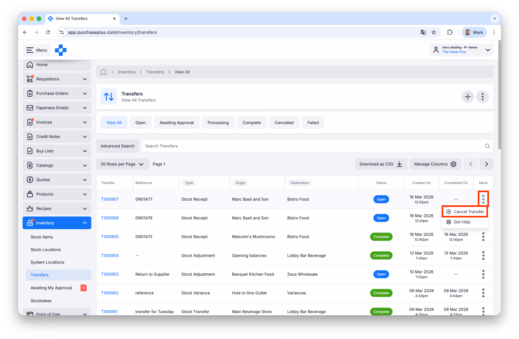This screenshot has height=339, width=519.
Task: Click the plus button to create transfer
Action: click(x=468, y=97)
